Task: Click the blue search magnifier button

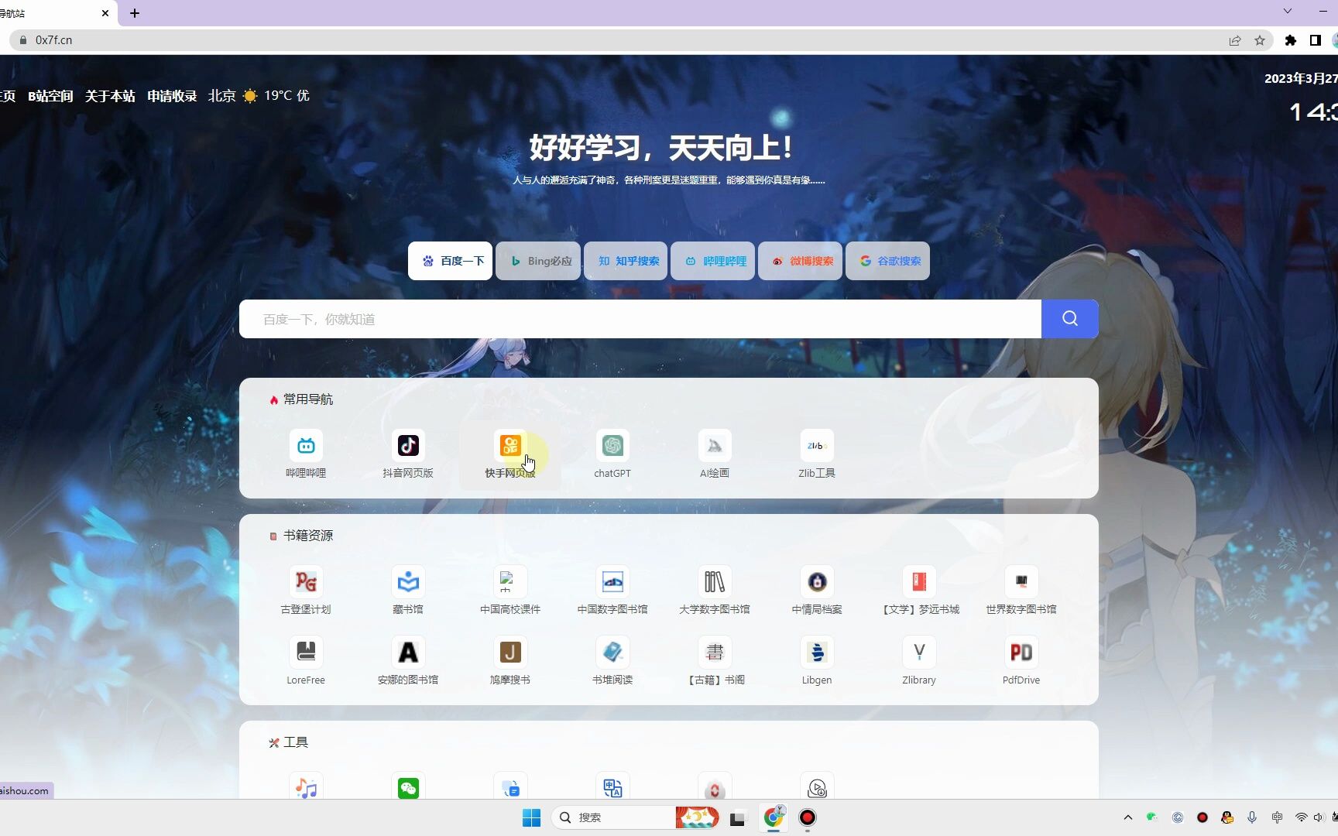Action: pyautogui.click(x=1070, y=319)
